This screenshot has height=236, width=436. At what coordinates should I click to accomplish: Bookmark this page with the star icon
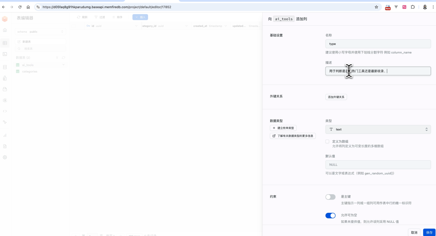(x=376, y=7)
